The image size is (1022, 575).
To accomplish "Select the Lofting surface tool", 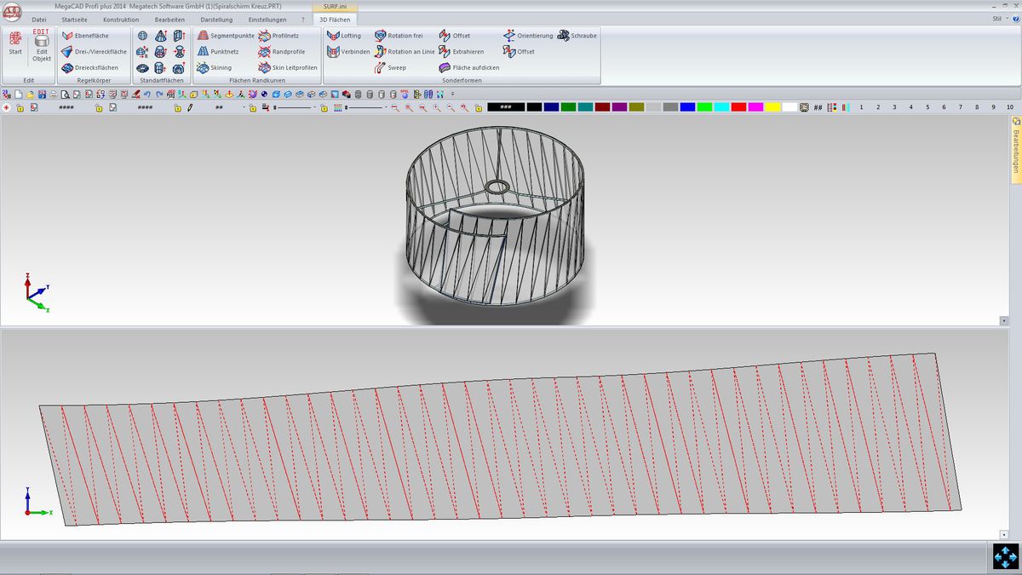I will [344, 36].
